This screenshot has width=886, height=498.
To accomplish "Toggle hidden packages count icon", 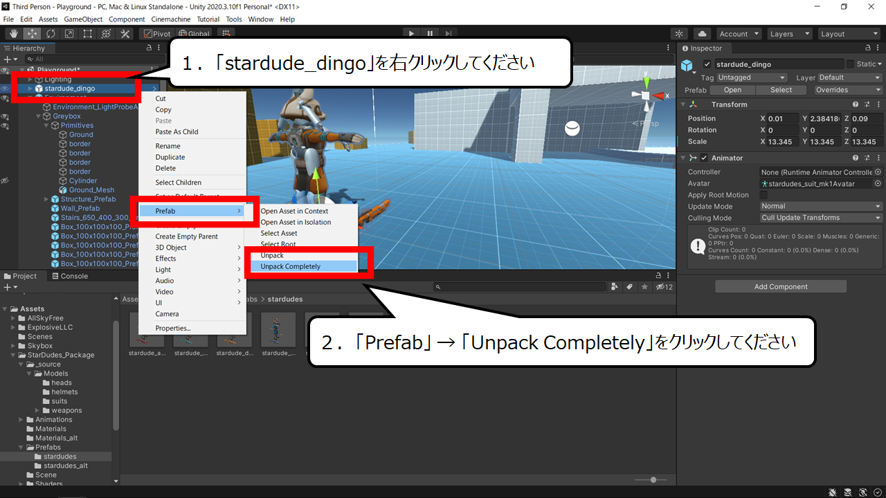I will tap(664, 286).
